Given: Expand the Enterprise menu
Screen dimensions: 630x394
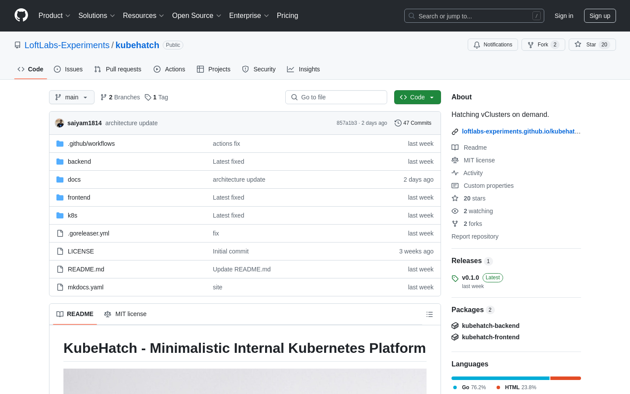Looking at the screenshot, I should [x=249, y=15].
